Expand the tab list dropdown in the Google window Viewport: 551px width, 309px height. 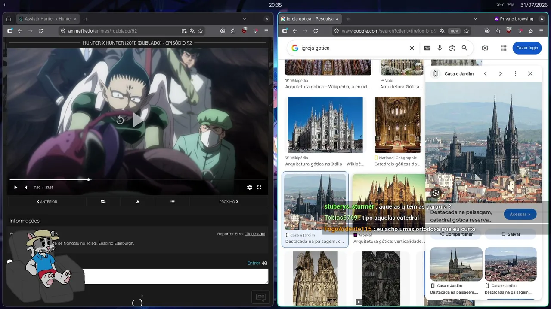475,19
